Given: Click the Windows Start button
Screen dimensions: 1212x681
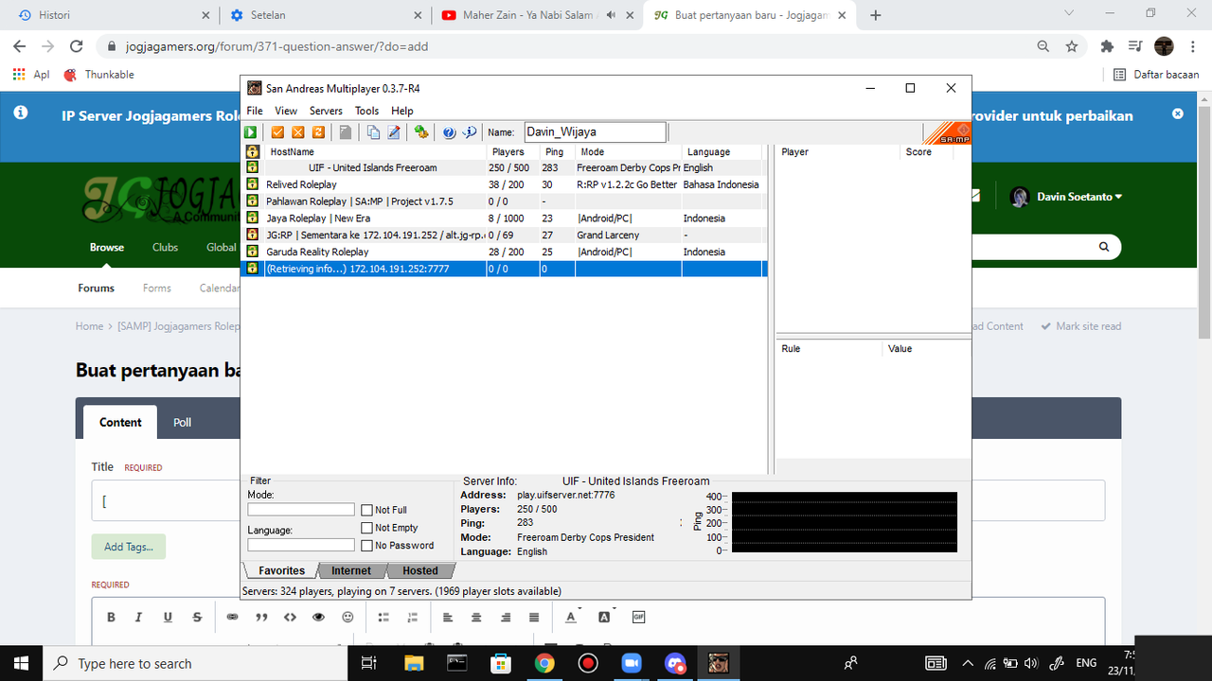Looking at the screenshot, I should pos(21,663).
